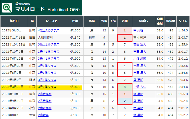
Task: Select finishing position 3 in 2022年3月12日 row
Action: (125, 87)
